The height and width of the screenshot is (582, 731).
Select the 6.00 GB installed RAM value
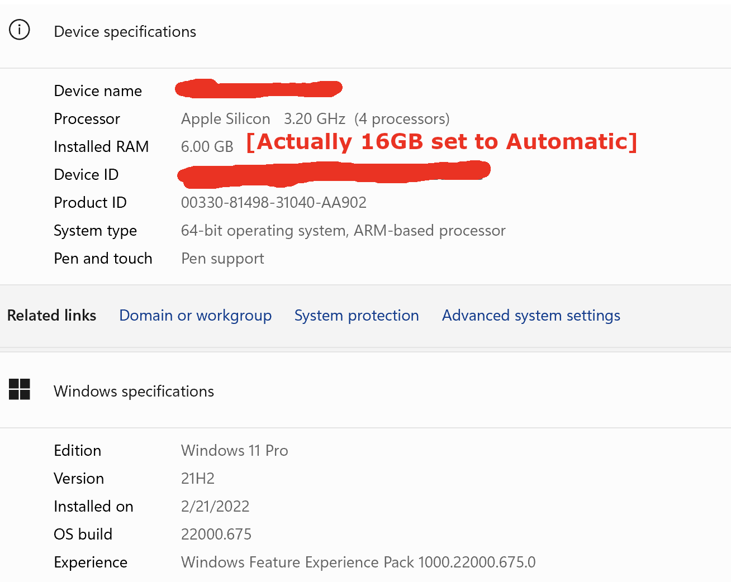(x=207, y=147)
